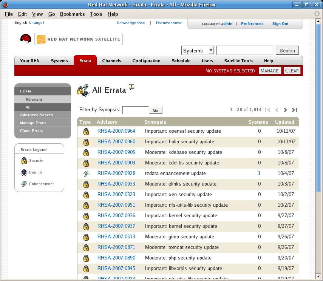
Task: Click the vertical scrollbar down arrow
Action: [x=318, y=276]
